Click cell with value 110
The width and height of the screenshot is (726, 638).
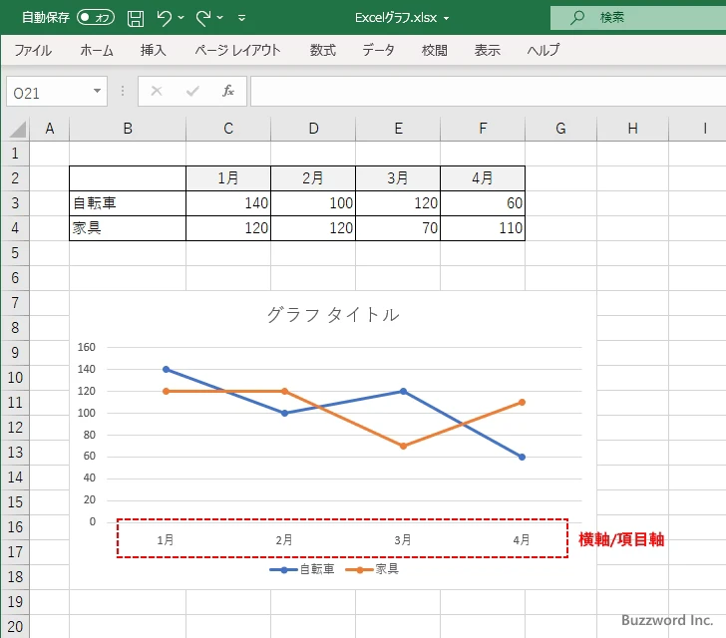483,228
